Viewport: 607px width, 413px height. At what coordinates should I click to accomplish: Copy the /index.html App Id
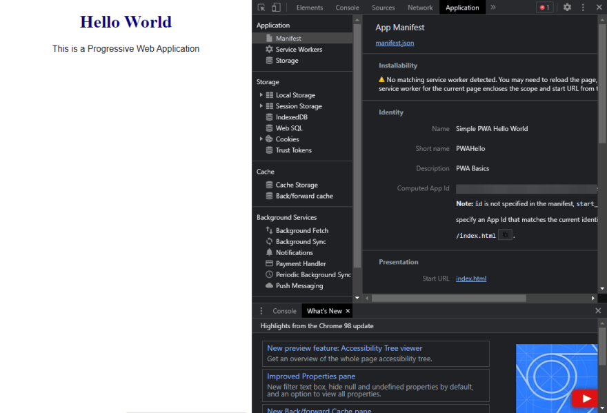[505, 235]
